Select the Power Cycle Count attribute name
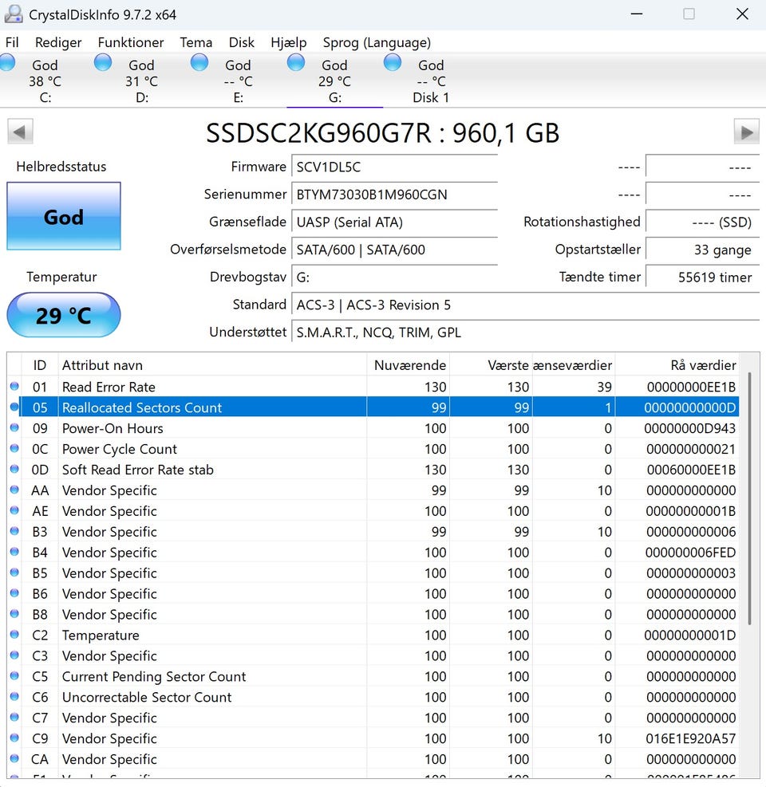Screen dimensions: 766x787 (x=120, y=449)
